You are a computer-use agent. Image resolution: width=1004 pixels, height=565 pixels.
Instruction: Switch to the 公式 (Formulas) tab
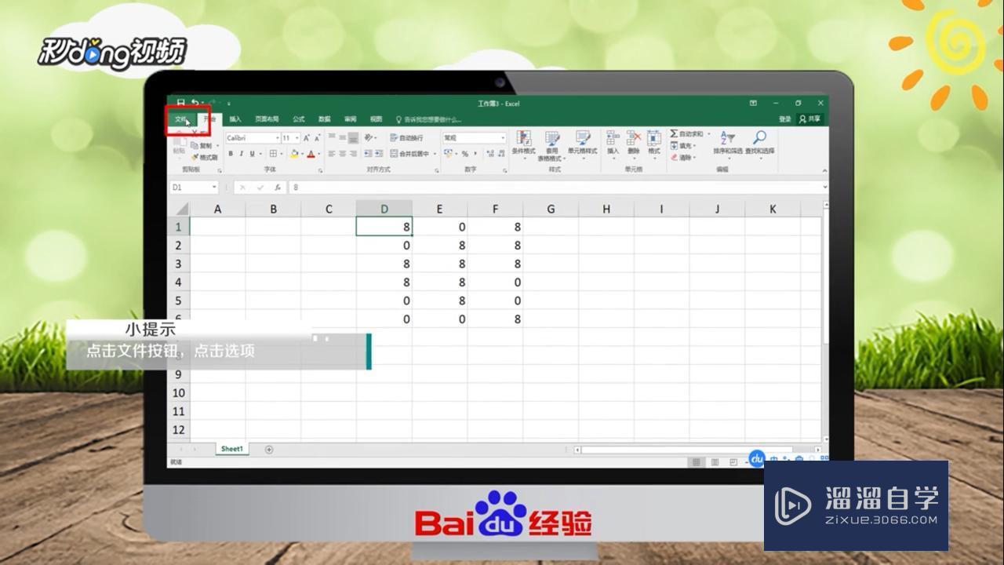(299, 119)
